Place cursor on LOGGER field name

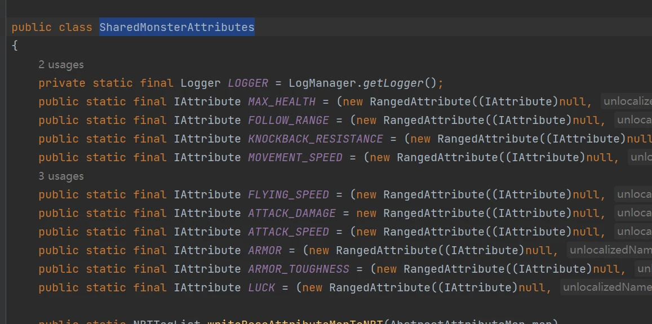pyautogui.click(x=248, y=83)
